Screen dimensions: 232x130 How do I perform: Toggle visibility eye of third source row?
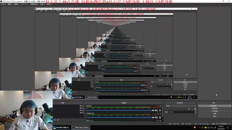(81, 110)
